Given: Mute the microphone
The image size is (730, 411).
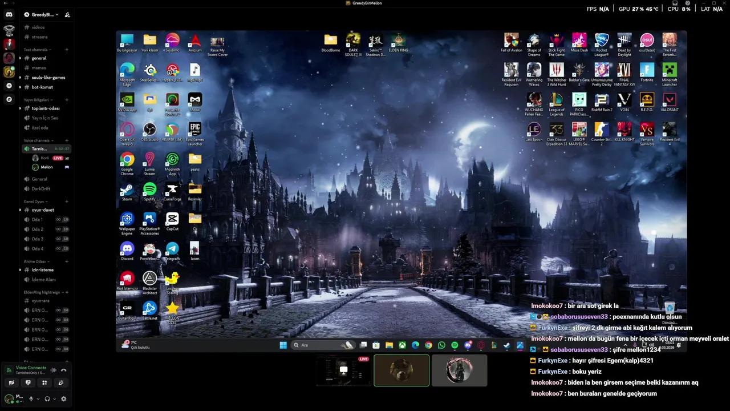Looking at the screenshot, I should 31,399.
